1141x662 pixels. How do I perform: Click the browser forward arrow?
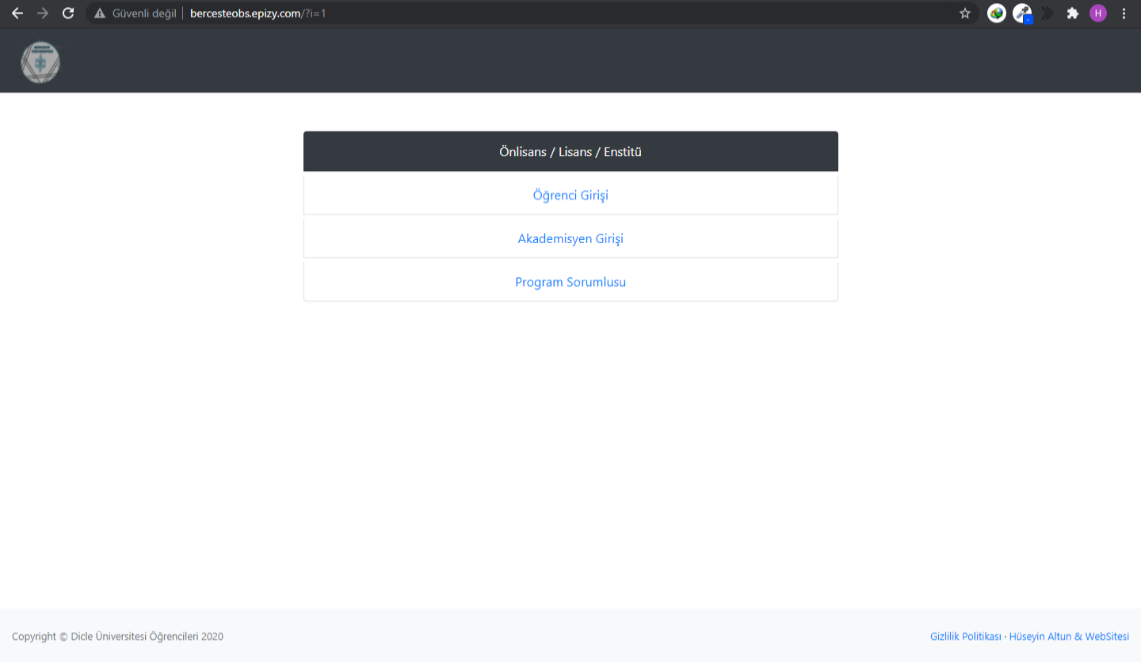coord(43,13)
